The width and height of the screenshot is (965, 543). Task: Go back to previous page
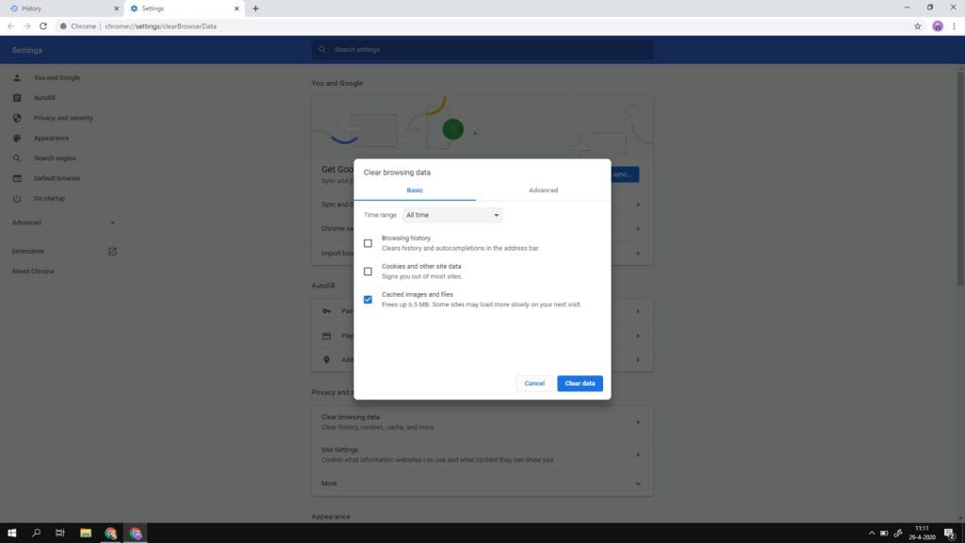pyautogui.click(x=10, y=26)
